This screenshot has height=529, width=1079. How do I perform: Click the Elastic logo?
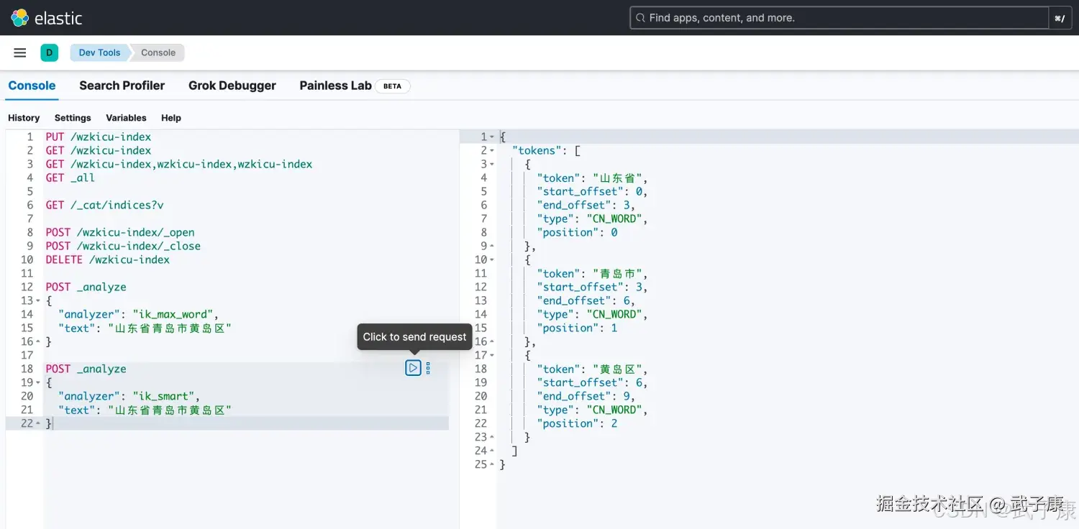pos(47,18)
